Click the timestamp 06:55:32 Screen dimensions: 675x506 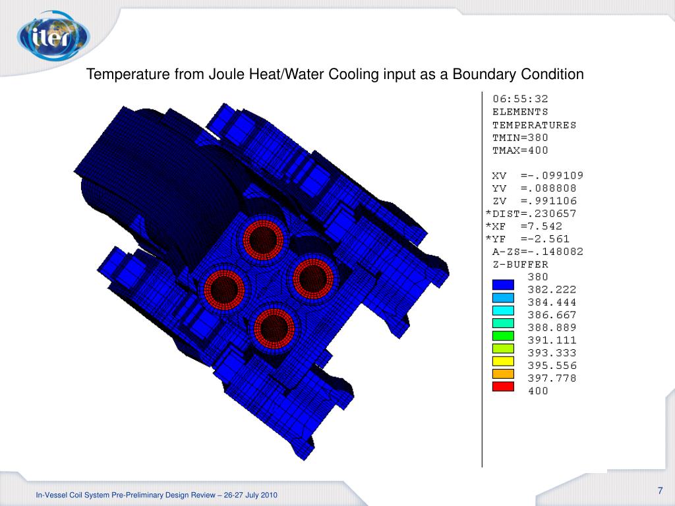pyautogui.click(x=521, y=99)
